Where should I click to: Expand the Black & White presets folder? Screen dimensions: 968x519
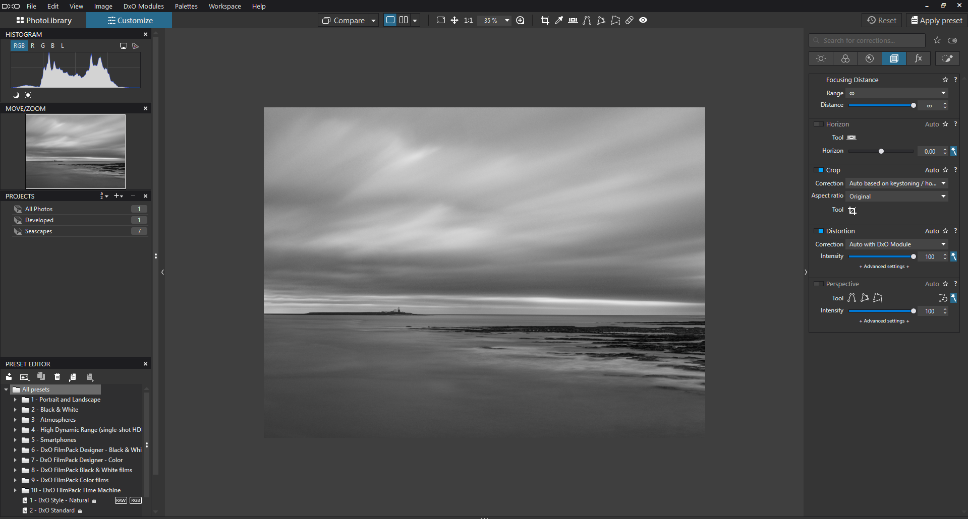[x=16, y=410]
